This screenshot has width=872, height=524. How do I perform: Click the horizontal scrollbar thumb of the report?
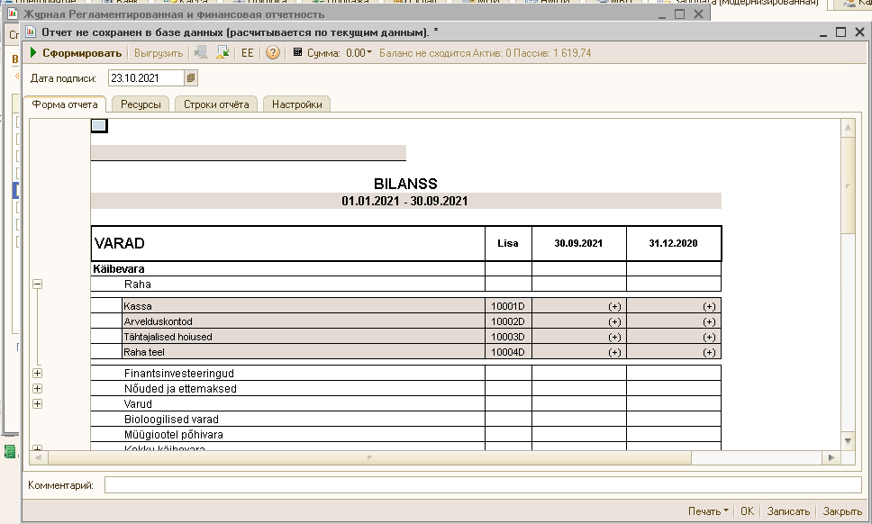tap(369, 458)
